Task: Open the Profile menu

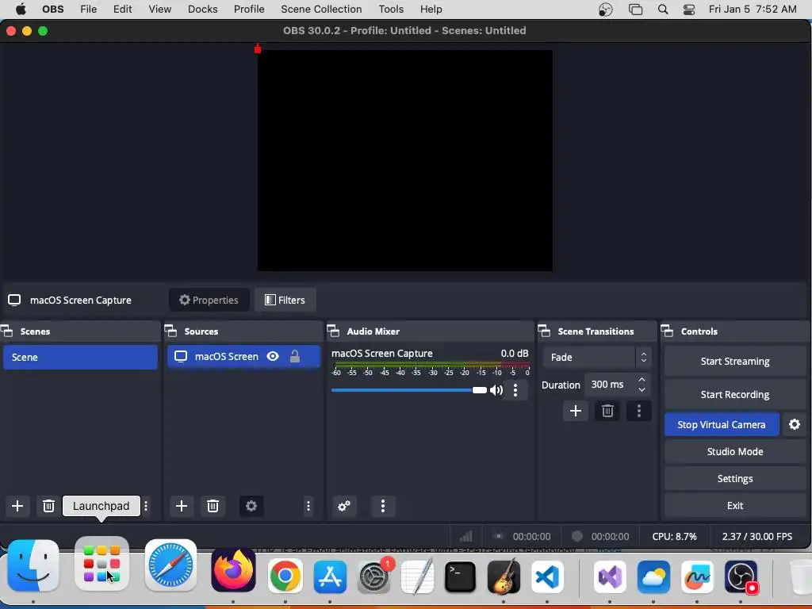Action: [249, 10]
